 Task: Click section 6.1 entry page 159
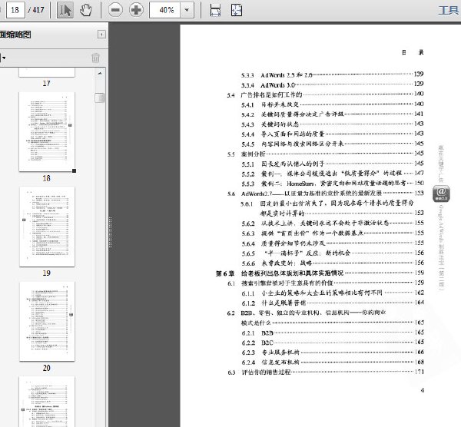pos(325,283)
